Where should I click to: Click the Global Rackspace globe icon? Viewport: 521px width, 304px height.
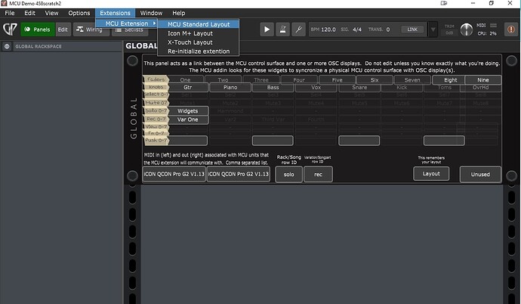tap(7, 47)
